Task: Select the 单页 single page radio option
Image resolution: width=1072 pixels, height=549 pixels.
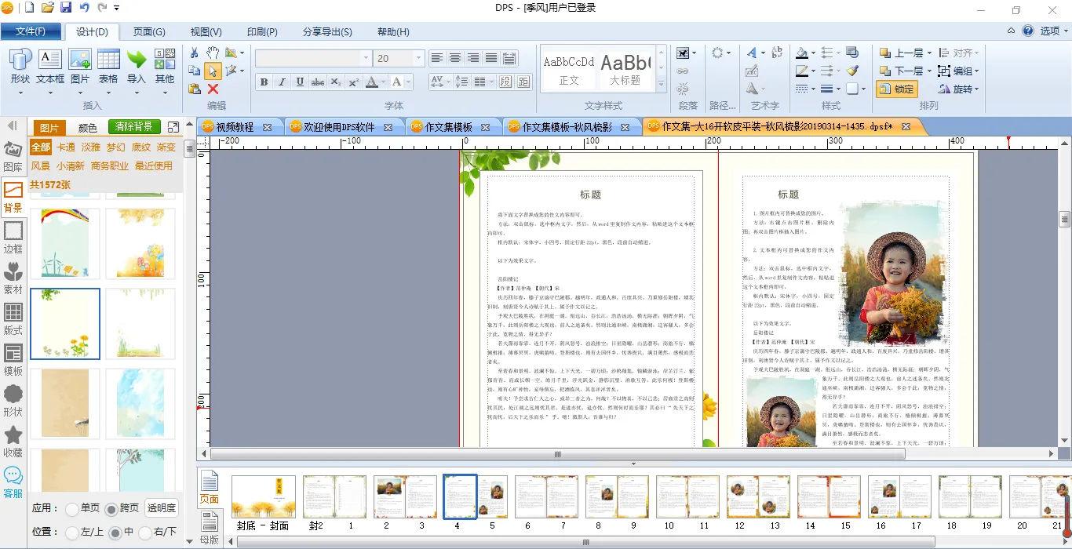Action: (x=72, y=509)
